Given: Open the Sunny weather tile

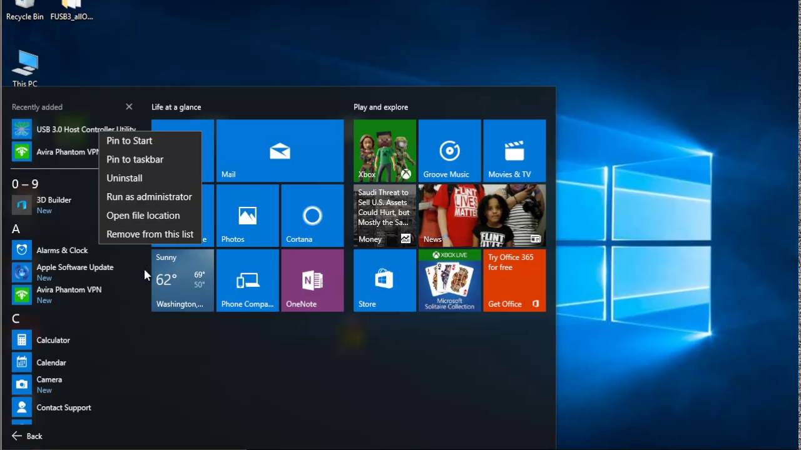Looking at the screenshot, I should [183, 281].
